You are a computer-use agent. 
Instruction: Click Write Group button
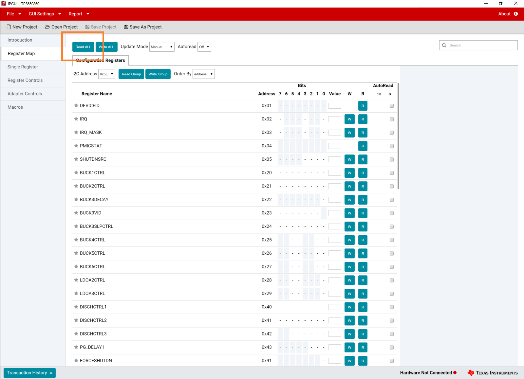(x=158, y=74)
